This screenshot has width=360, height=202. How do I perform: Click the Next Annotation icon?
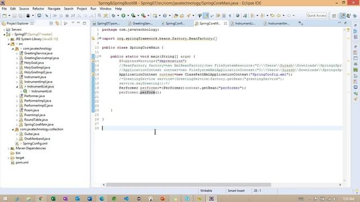[x=253, y=16]
